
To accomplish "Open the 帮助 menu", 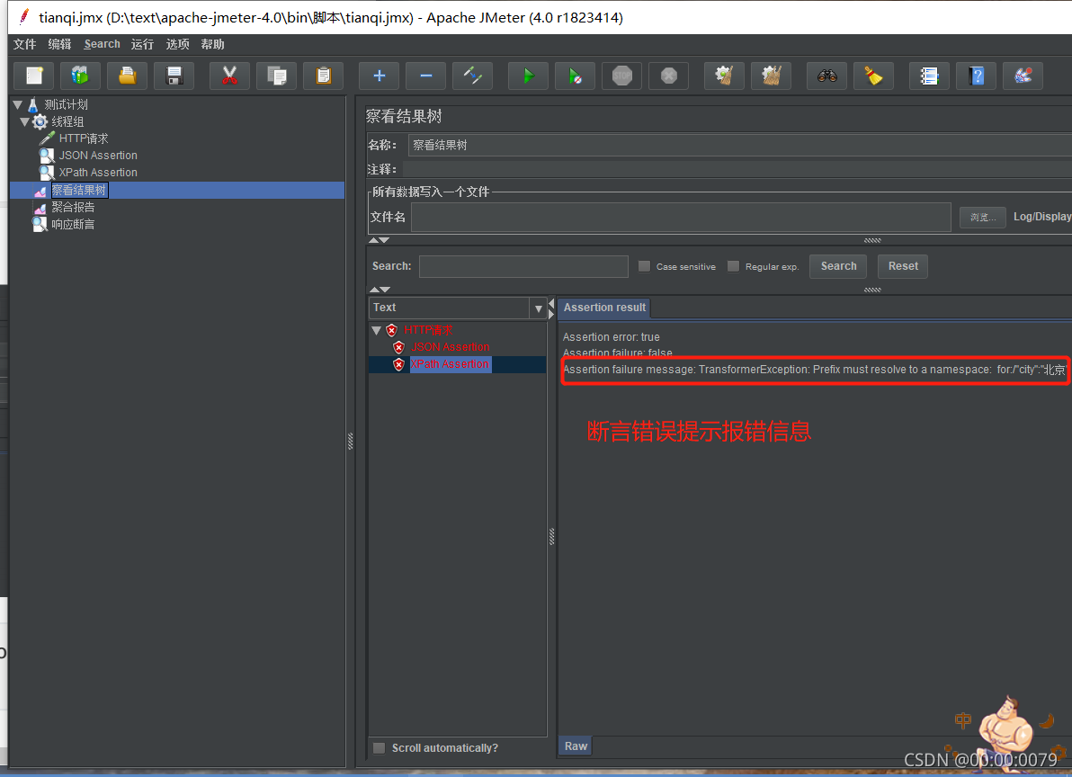I will [212, 44].
